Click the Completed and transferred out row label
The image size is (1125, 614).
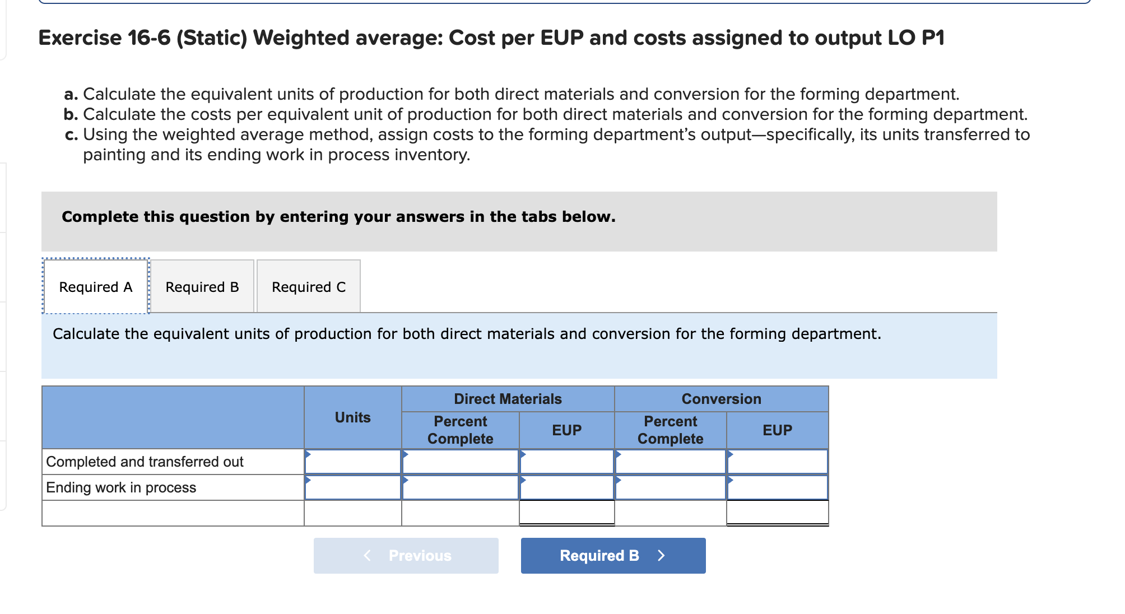[x=145, y=462]
